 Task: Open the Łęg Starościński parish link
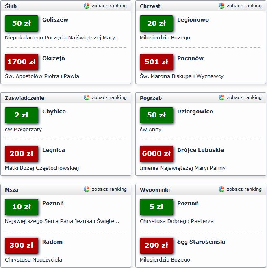(201, 242)
